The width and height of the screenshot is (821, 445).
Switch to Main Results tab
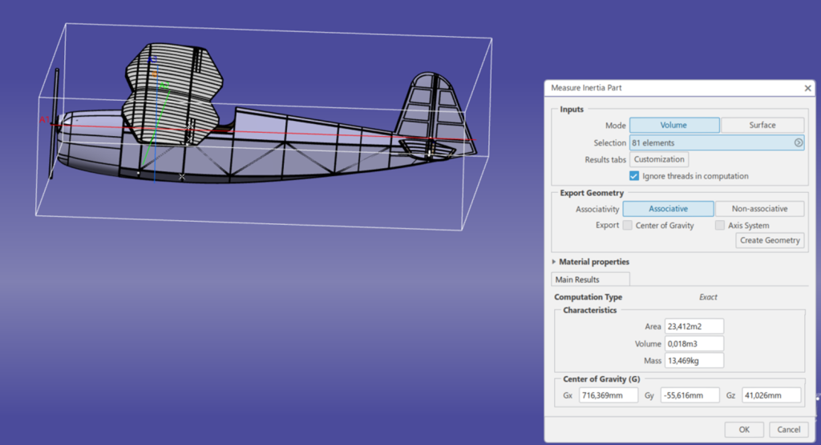(590, 279)
